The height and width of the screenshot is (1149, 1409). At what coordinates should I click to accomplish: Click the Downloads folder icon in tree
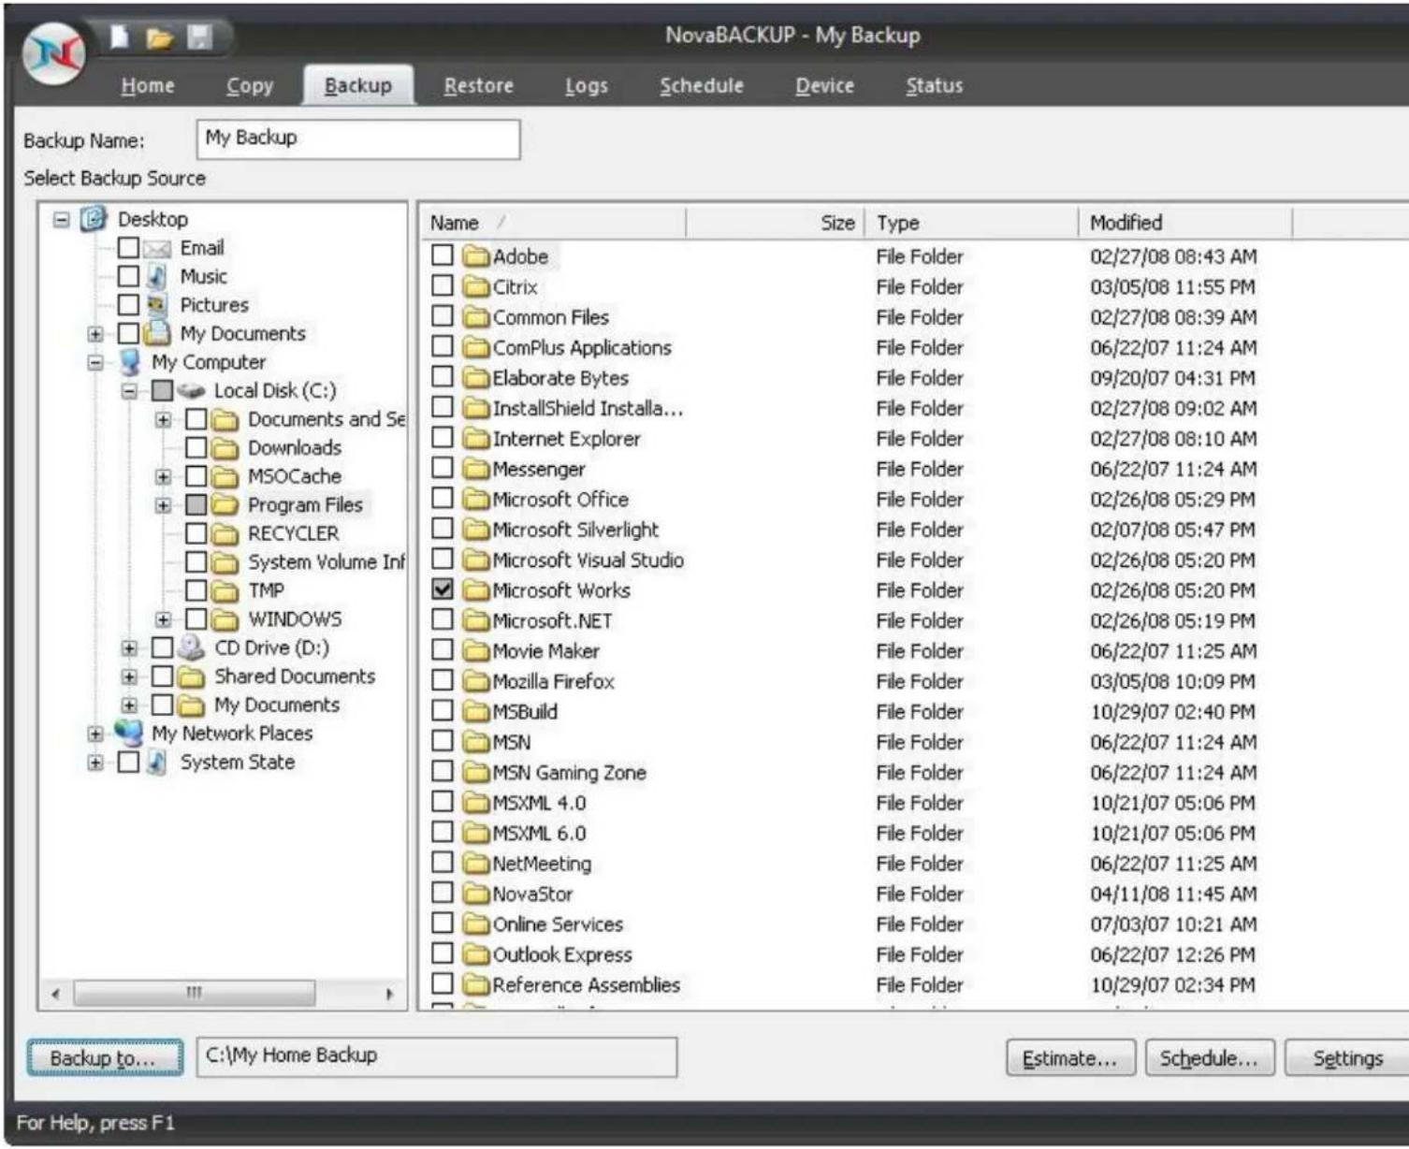tap(225, 448)
